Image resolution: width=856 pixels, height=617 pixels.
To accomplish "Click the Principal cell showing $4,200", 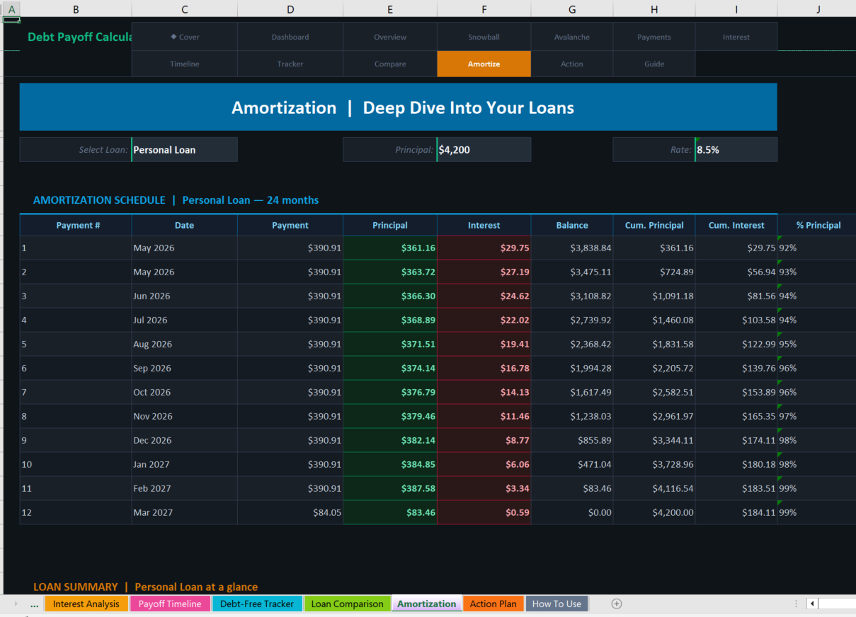I will (484, 149).
